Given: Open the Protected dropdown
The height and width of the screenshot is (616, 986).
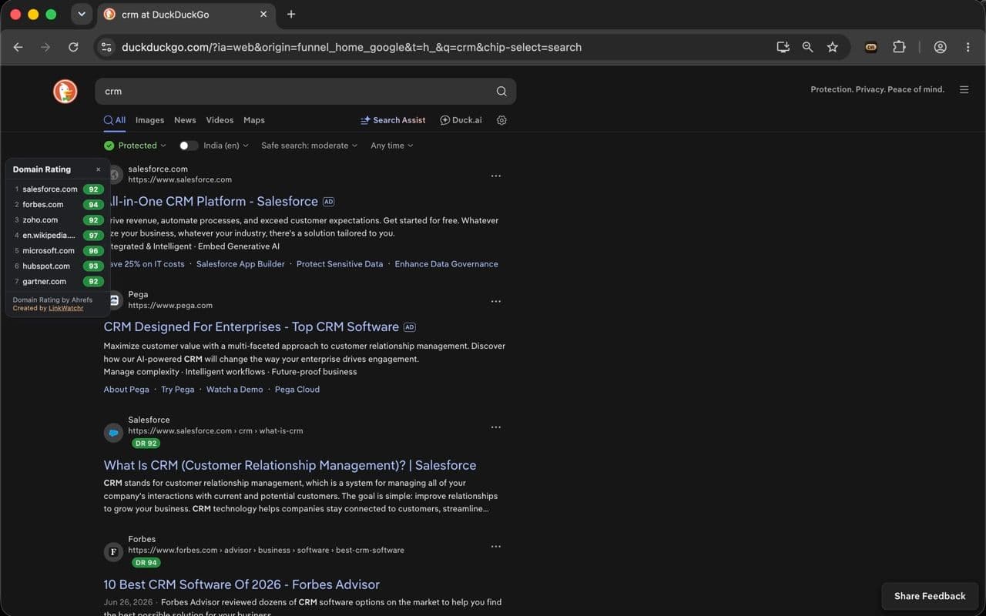Looking at the screenshot, I should [136, 146].
